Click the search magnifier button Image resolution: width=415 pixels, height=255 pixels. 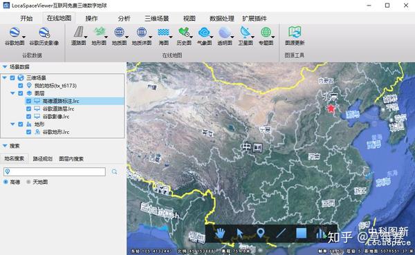[114, 171]
